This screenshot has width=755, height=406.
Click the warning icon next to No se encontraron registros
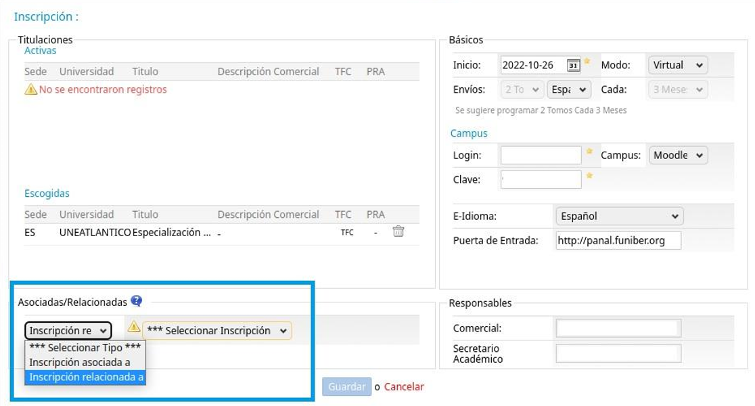pyautogui.click(x=30, y=89)
